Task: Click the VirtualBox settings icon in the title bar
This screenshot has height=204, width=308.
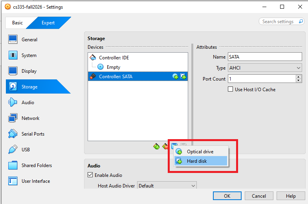Action: [8, 7]
